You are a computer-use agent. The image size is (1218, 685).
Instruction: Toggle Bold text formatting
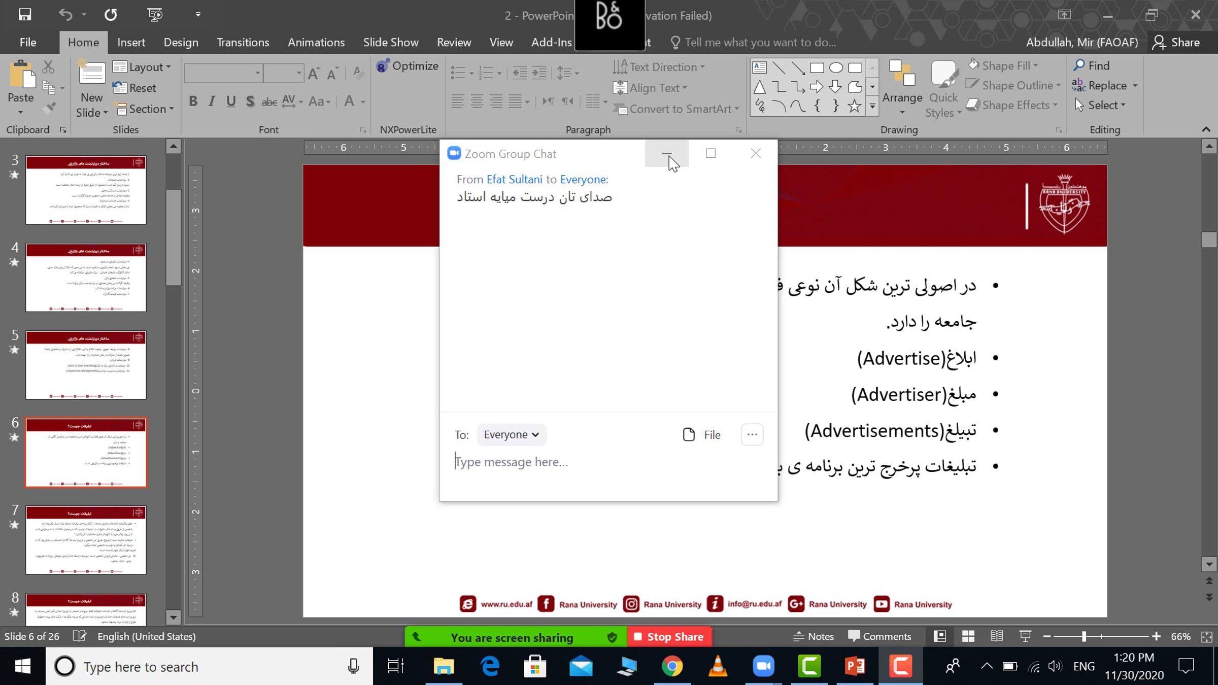pos(193,101)
